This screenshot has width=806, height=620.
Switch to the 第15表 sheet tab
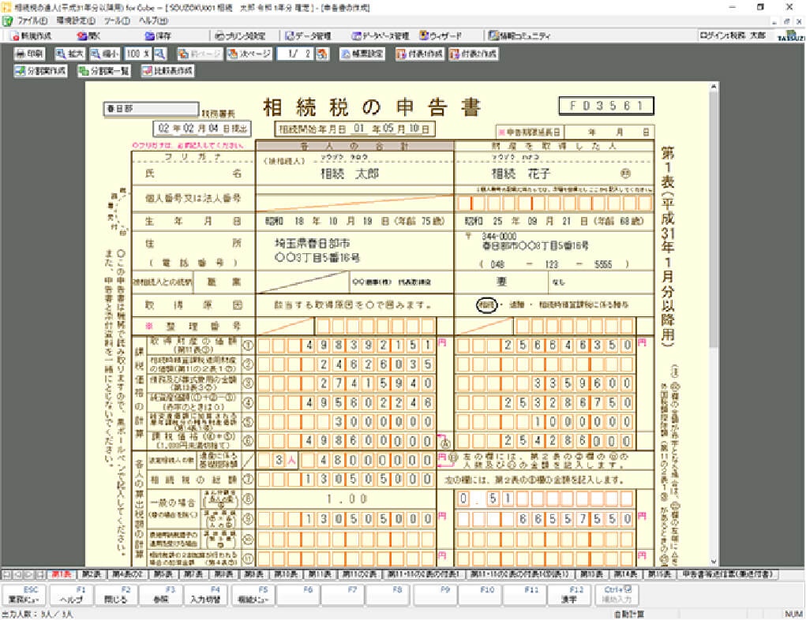coord(659,574)
